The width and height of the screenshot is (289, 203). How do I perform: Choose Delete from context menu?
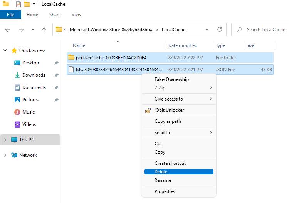(x=178, y=172)
